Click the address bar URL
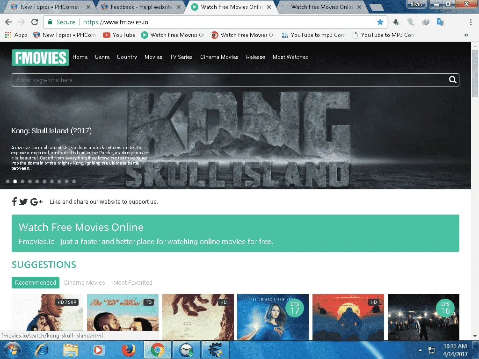The height and width of the screenshot is (359, 479). (x=116, y=22)
